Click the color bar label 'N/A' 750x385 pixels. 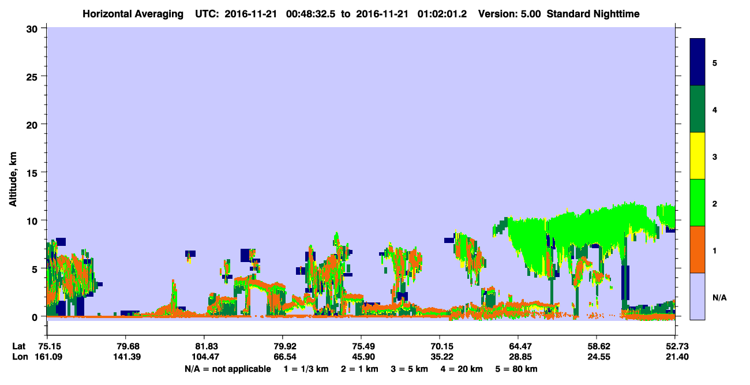[719, 297]
